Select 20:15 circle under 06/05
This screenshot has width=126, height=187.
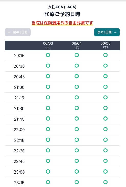tap(105, 55)
